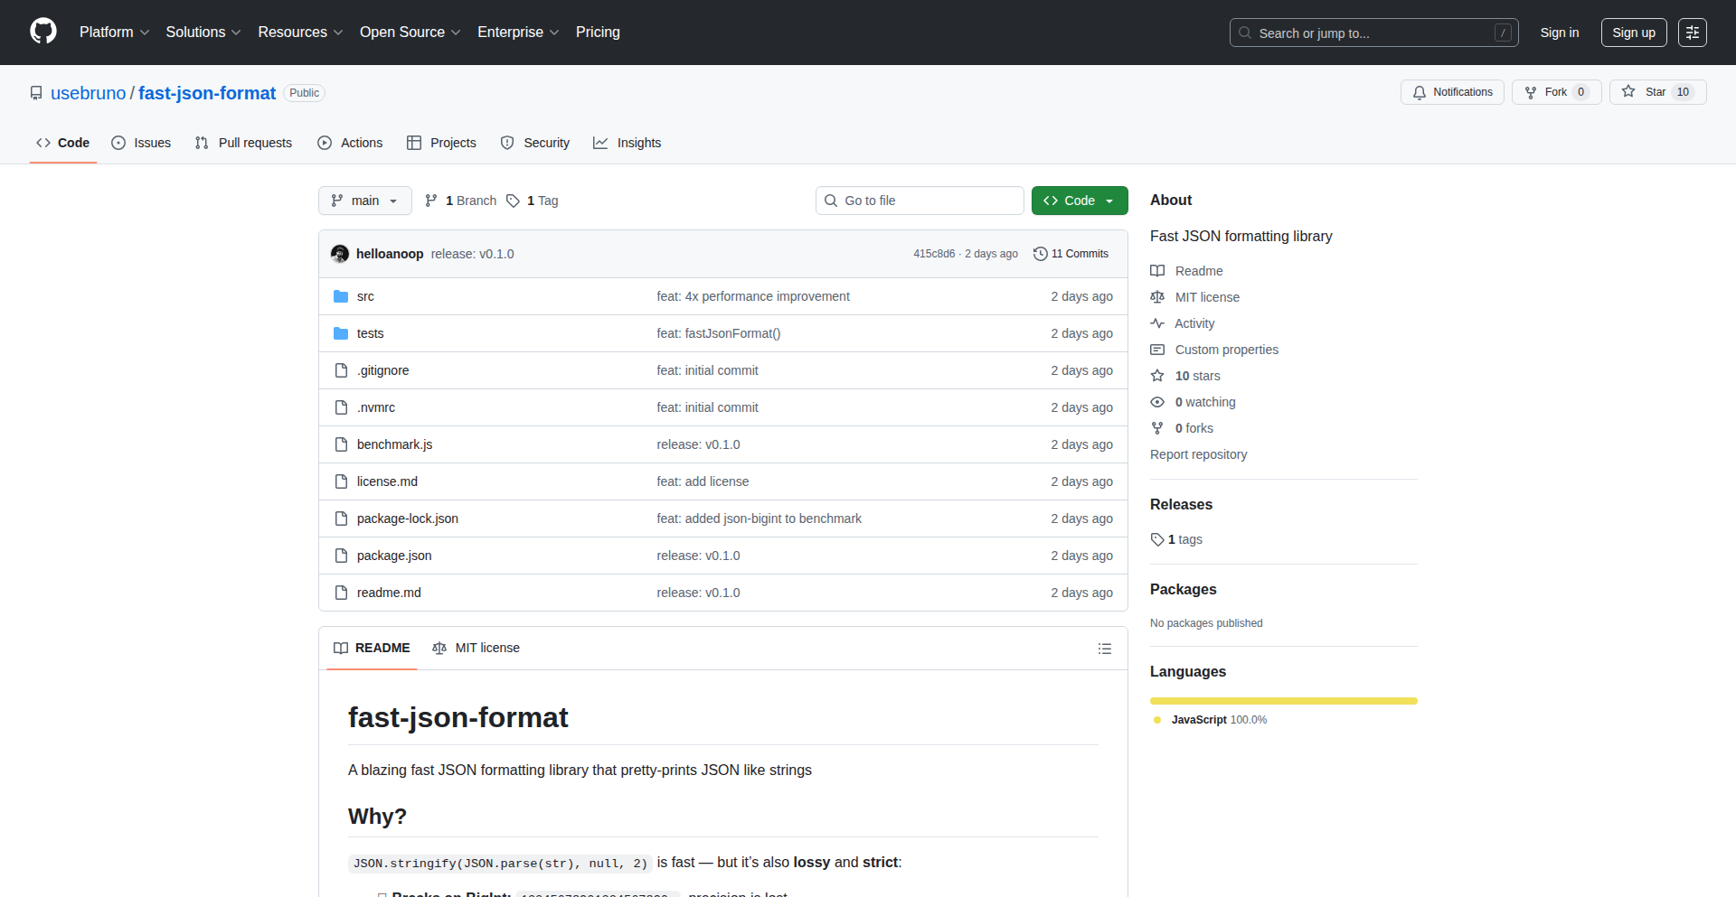Switch to the Insights tab
Screen dimensions: 1736x897
pos(627,143)
